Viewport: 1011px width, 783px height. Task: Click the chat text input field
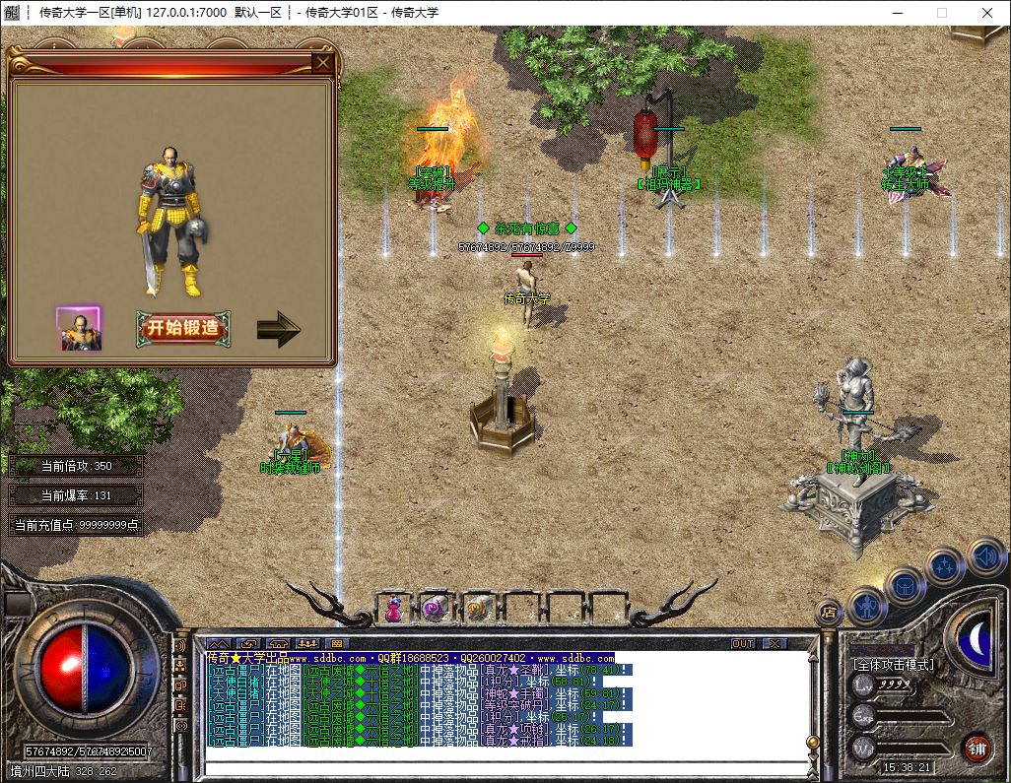tap(506, 767)
